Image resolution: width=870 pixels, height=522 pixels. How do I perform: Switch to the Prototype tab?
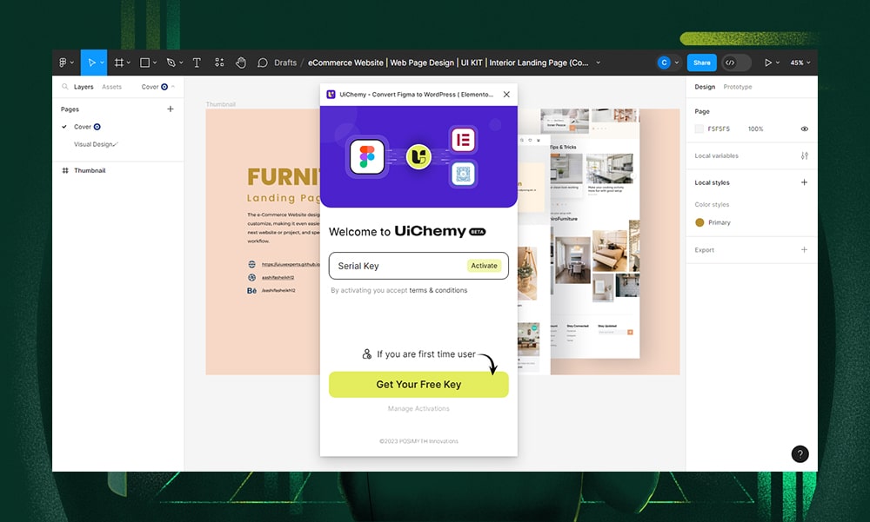pyautogui.click(x=738, y=87)
